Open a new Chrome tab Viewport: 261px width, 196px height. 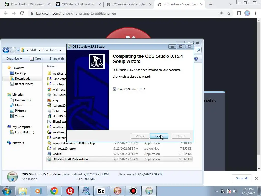(x=211, y=4)
